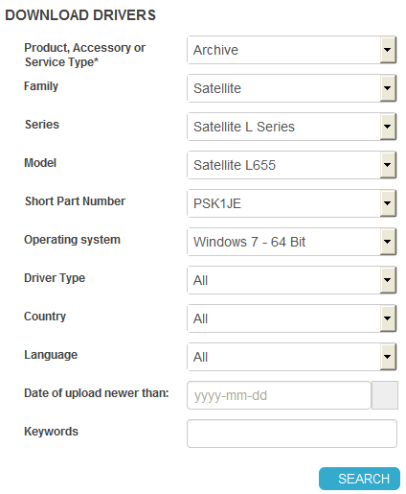
Task: Open the calendar picker button beside date field
Action: pos(385,395)
